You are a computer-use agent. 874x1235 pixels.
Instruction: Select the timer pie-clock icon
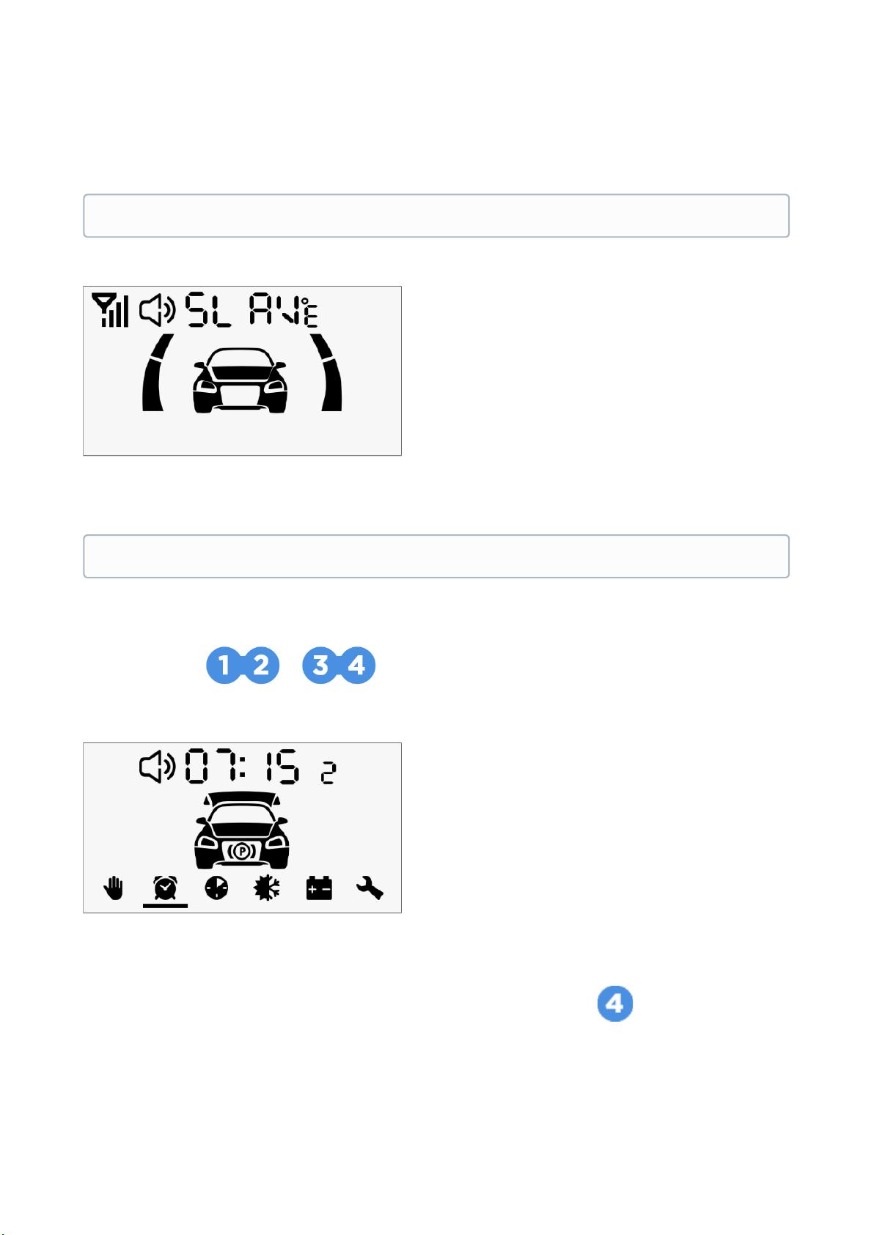tap(216, 889)
